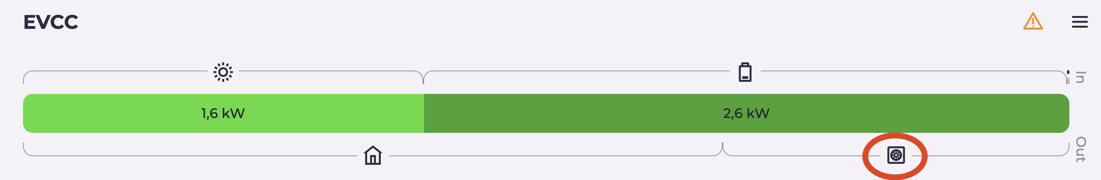
Task: Click the house consumption icon
Action: (x=373, y=155)
